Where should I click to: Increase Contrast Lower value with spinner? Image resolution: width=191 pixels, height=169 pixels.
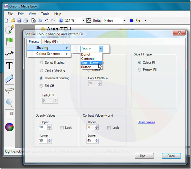97,139
